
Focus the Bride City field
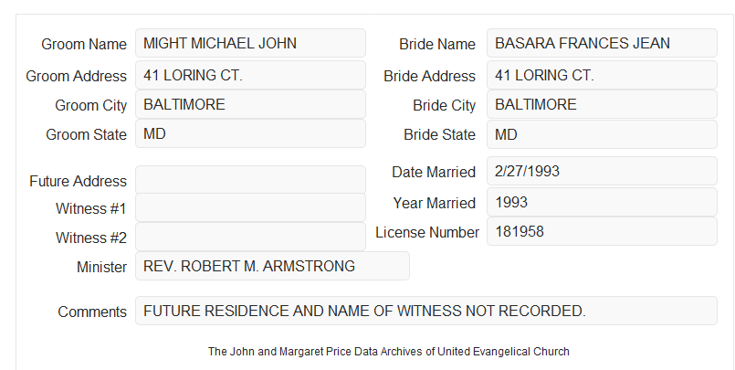click(x=602, y=104)
